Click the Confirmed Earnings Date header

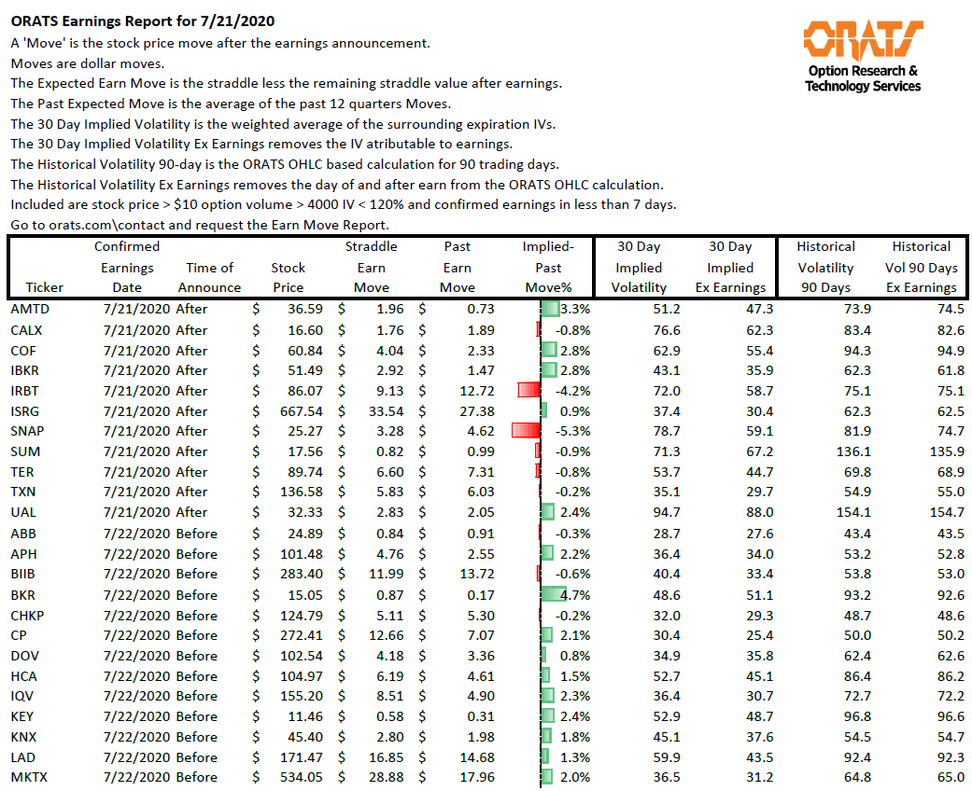click(127, 267)
